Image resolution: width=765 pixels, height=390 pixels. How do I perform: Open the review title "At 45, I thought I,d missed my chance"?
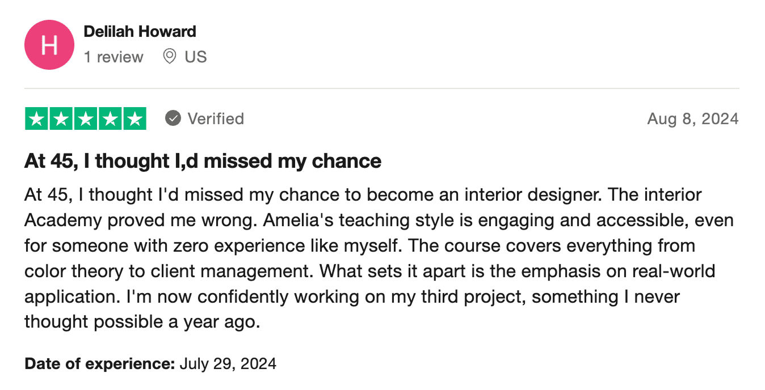click(203, 162)
